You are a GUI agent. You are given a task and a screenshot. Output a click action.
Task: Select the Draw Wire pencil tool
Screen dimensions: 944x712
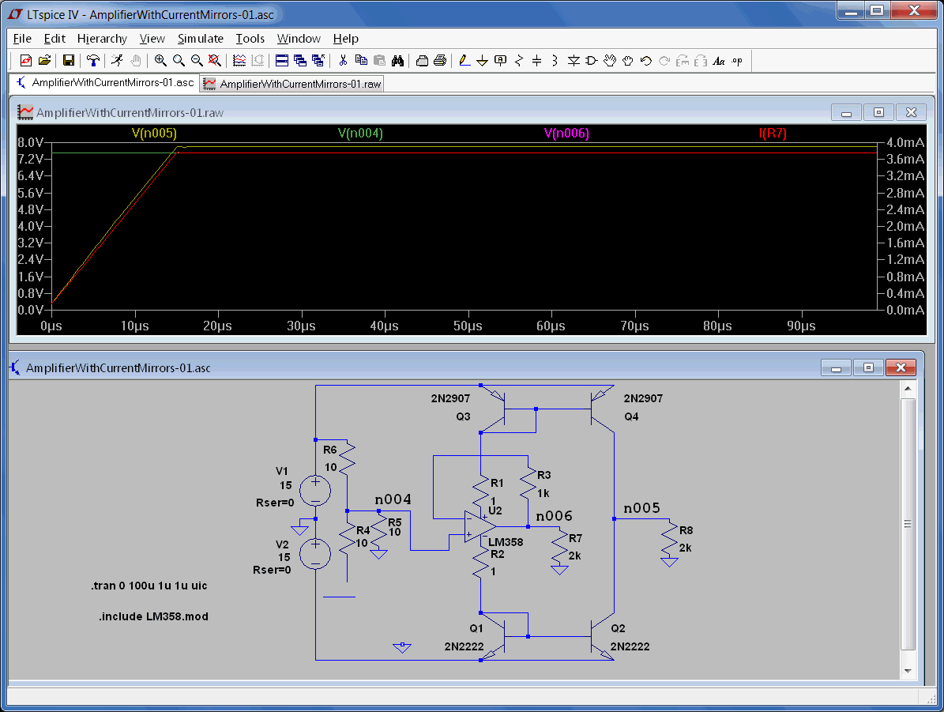click(x=464, y=61)
